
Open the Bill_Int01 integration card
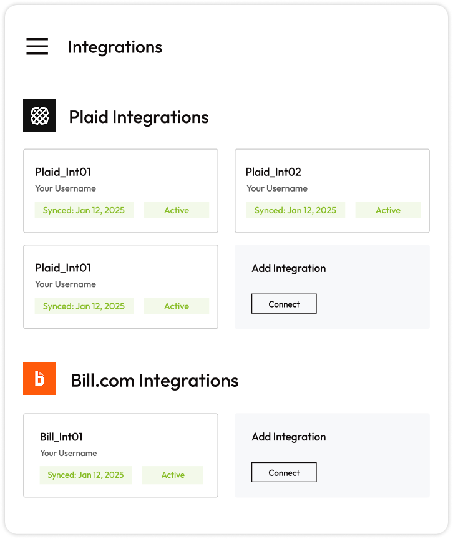coord(120,455)
